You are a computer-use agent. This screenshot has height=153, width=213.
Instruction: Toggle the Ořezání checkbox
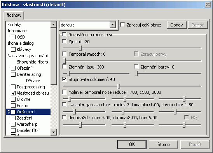coord(13,68)
